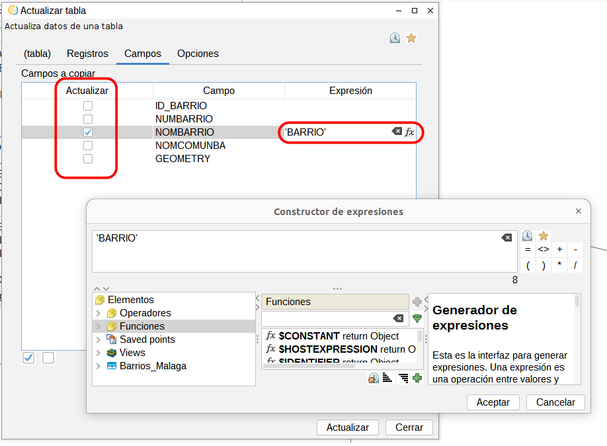The height and width of the screenshot is (446, 607).
Task: Expand the Operadores tree node
Action: pyautogui.click(x=99, y=313)
